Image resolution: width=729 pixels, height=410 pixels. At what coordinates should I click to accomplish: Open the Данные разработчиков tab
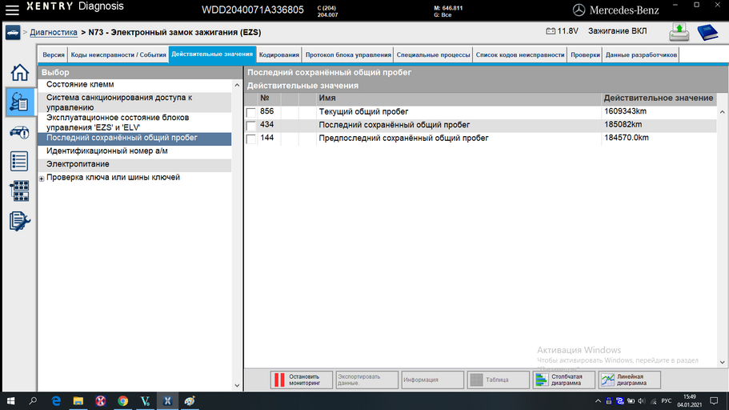pyautogui.click(x=641, y=55)
